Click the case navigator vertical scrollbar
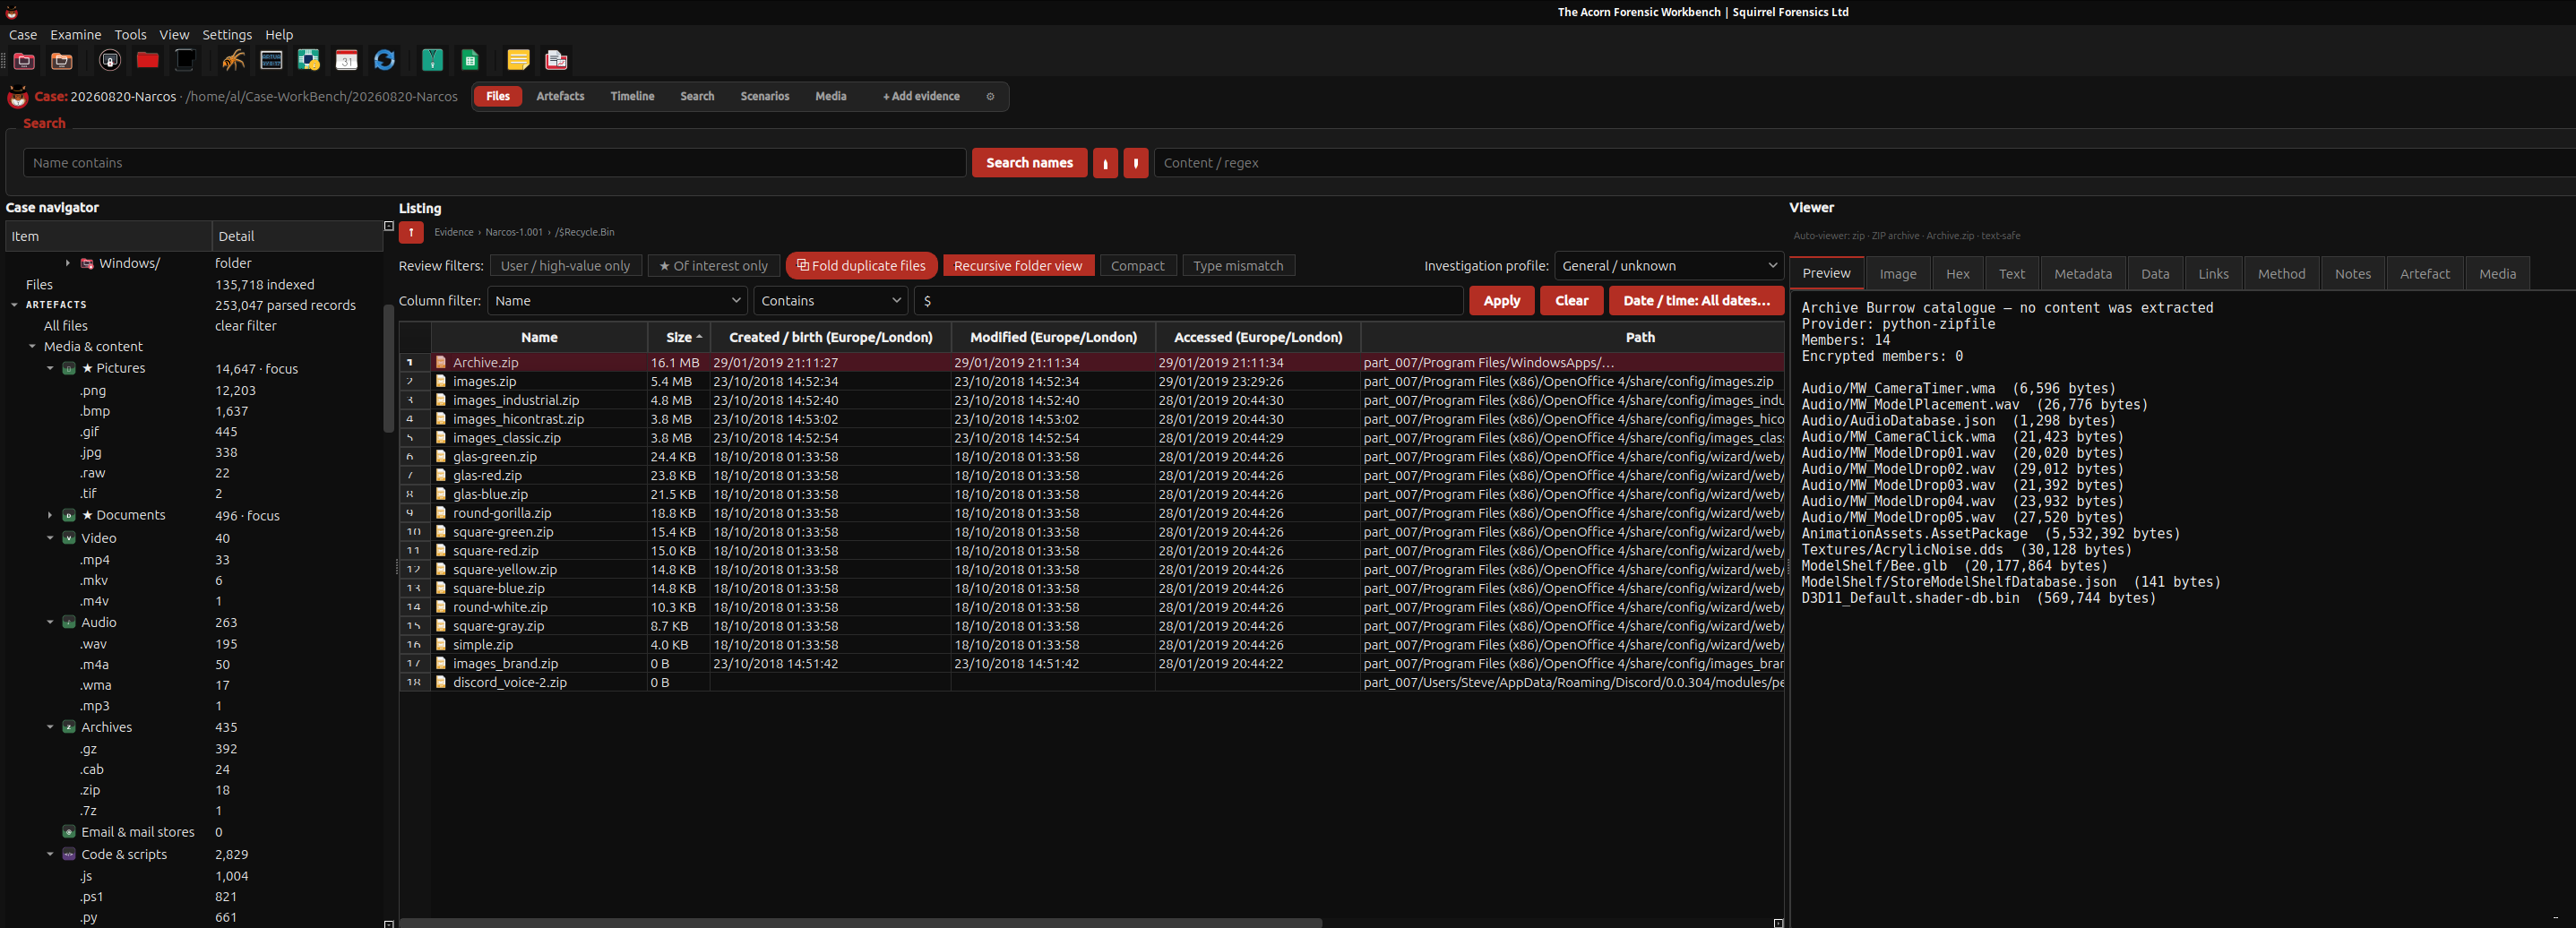The image size is (2576, 928). [389, 368]
